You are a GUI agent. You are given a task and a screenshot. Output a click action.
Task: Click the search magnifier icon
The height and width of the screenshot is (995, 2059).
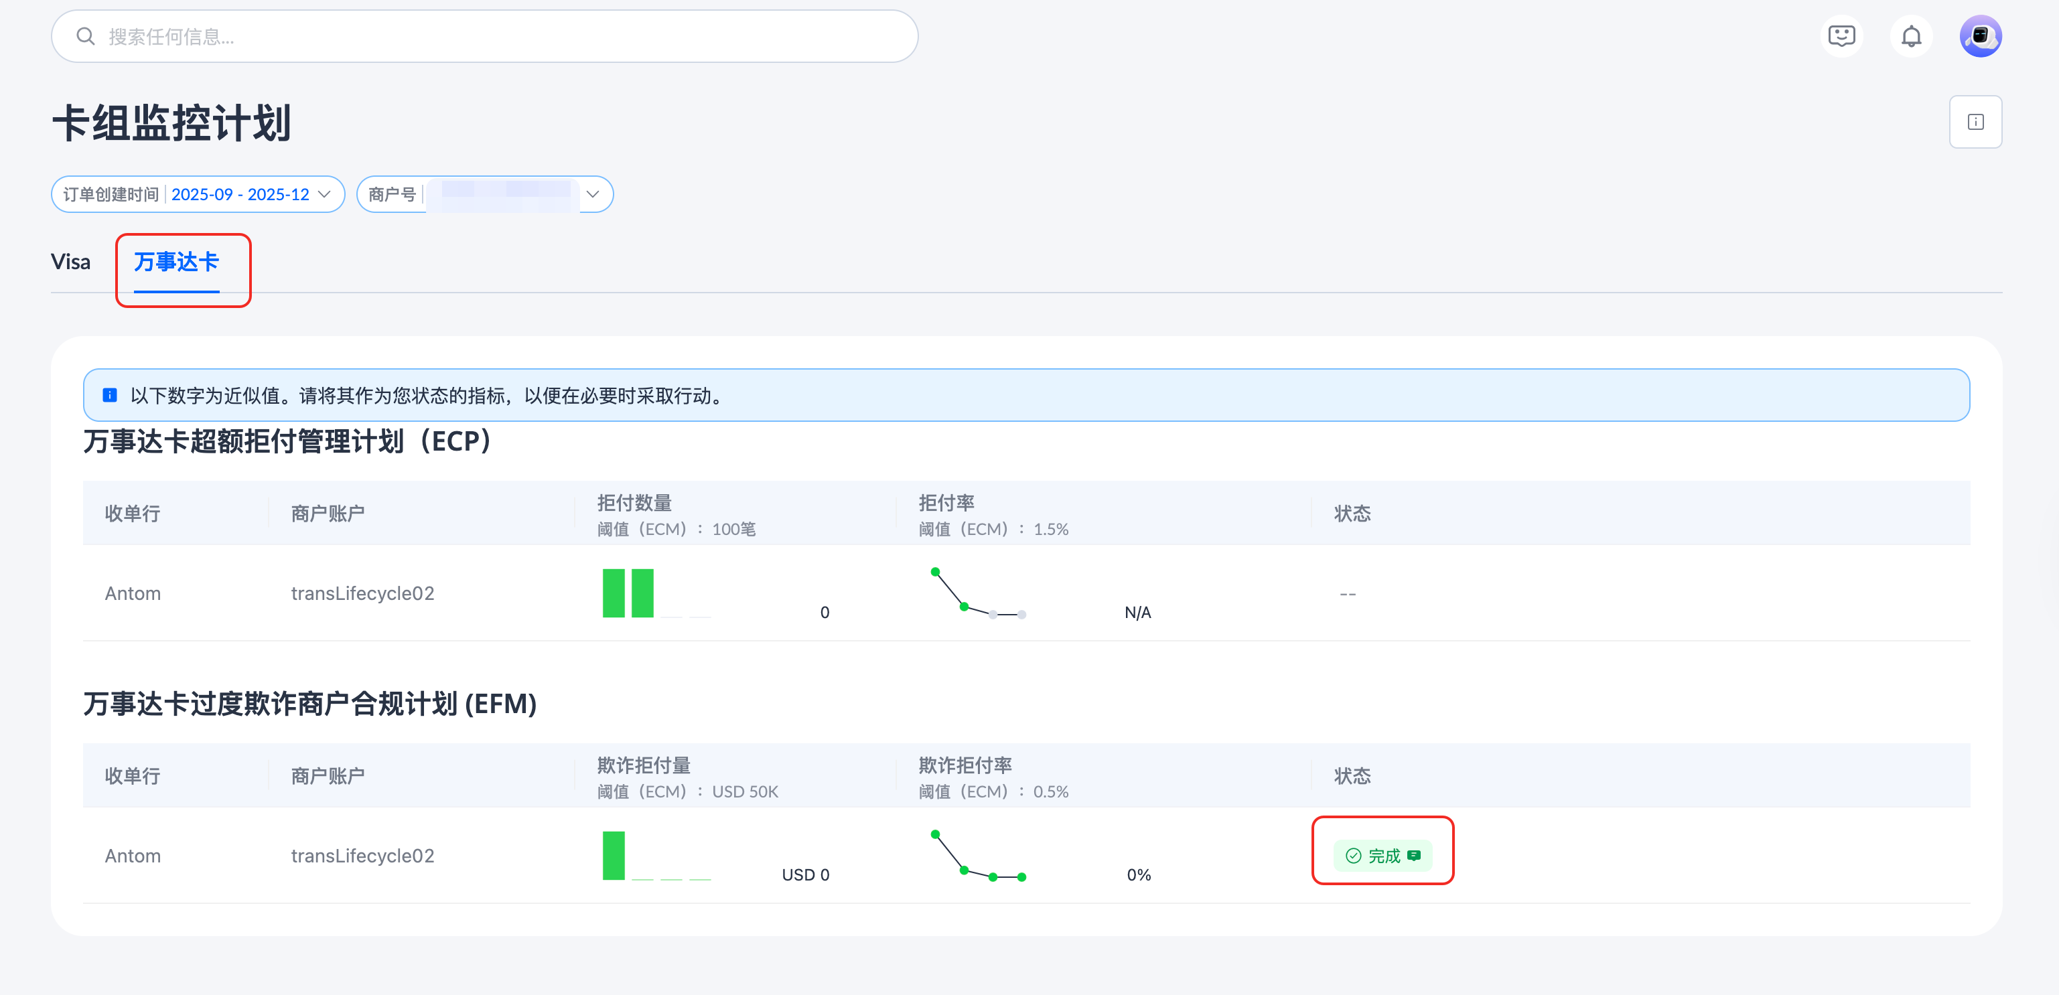point(84,37)
